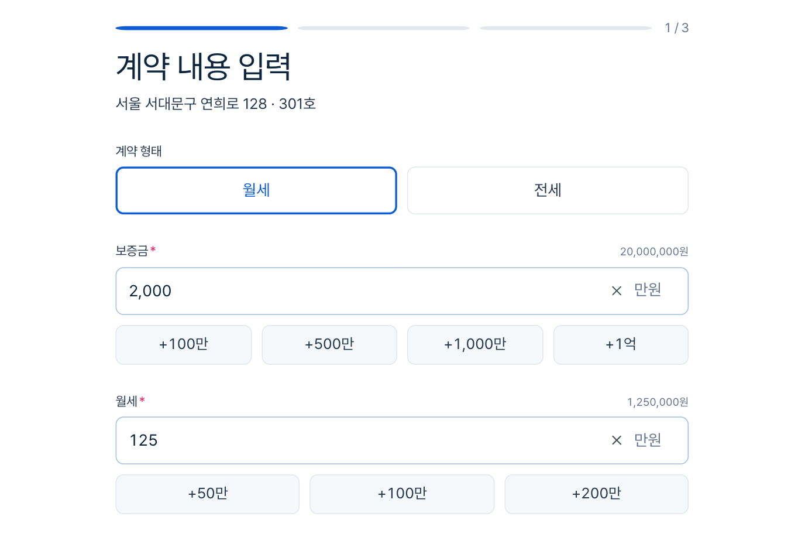Focus the 월세 input showing 125

coord(363,440)
